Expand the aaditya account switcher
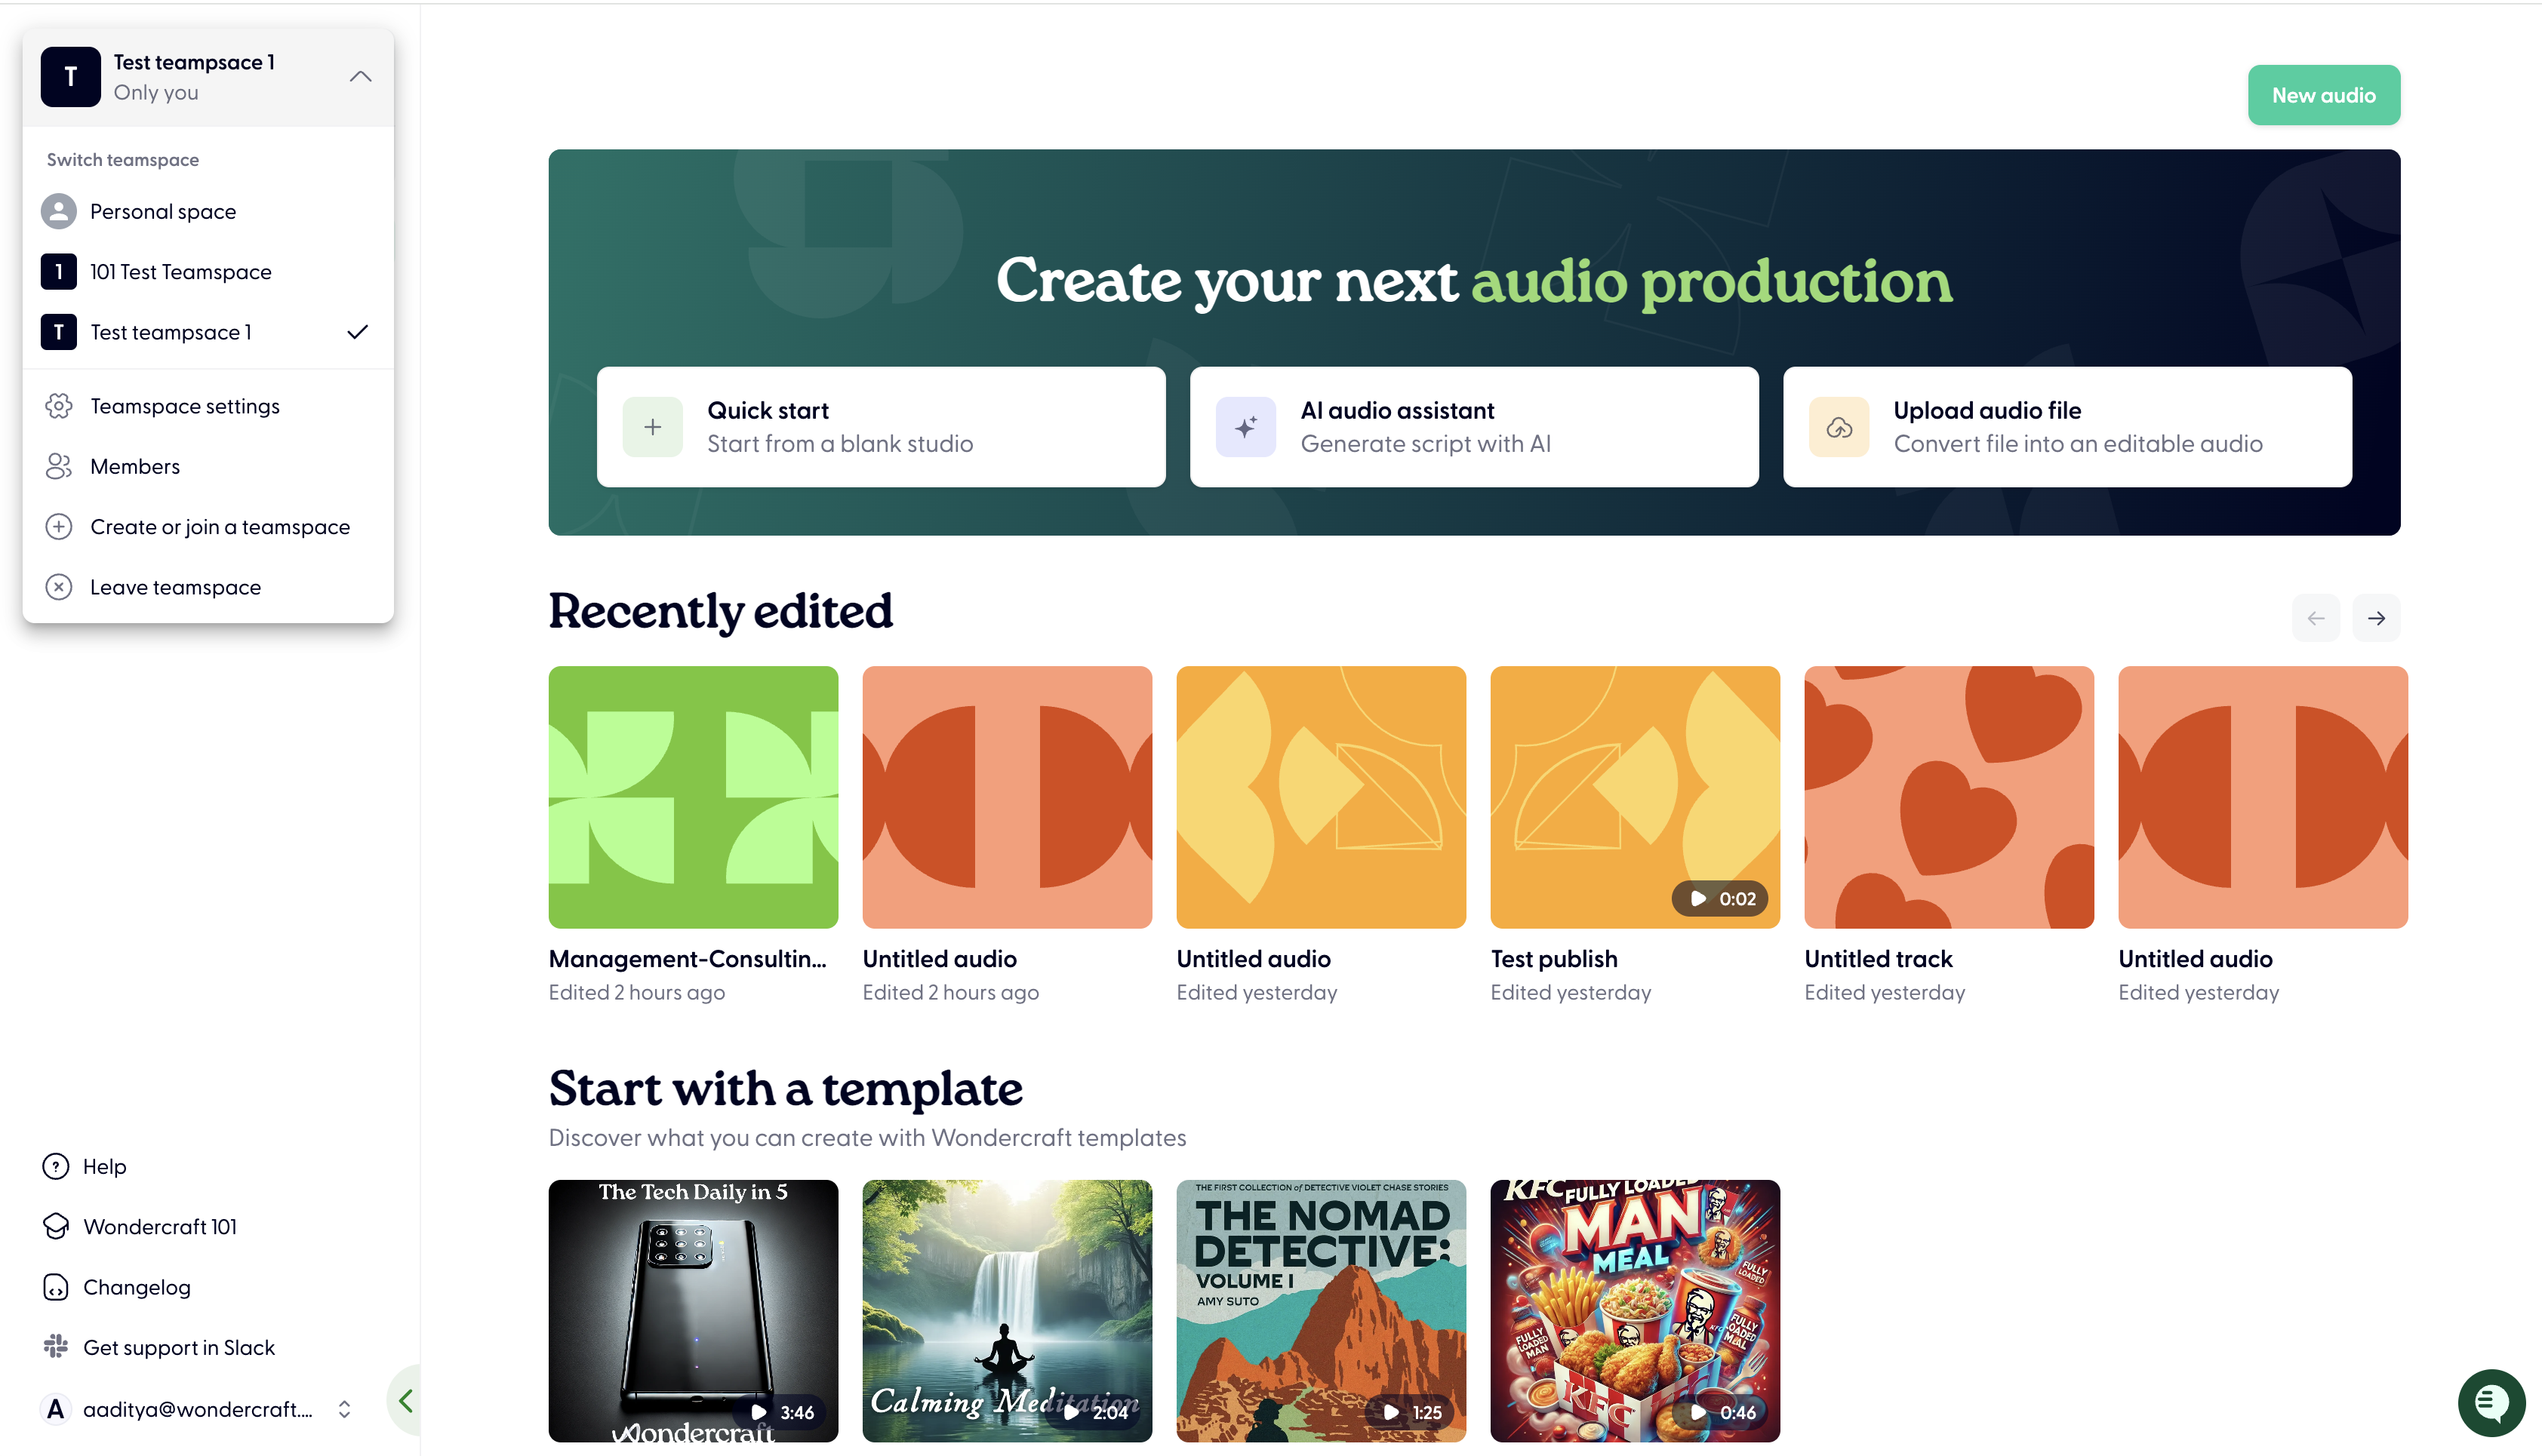The height and width of the screenshot is (1456, 2542). [344, 1409]
